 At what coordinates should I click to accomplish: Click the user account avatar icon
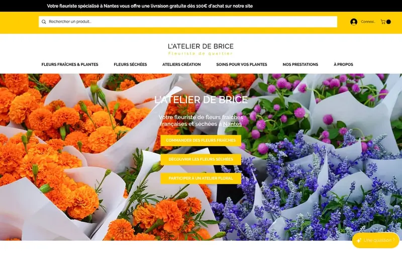(x=354, y=22)
